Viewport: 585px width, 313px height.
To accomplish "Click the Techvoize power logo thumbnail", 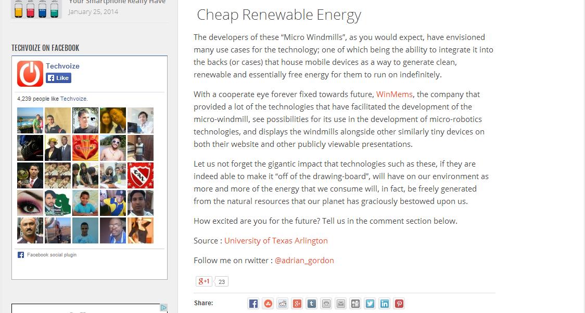I will coord(30,73).
